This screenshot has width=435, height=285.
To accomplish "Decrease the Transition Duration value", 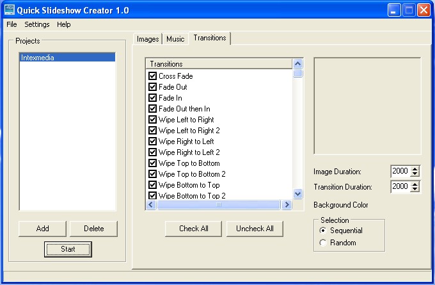I will pos(415,189).
